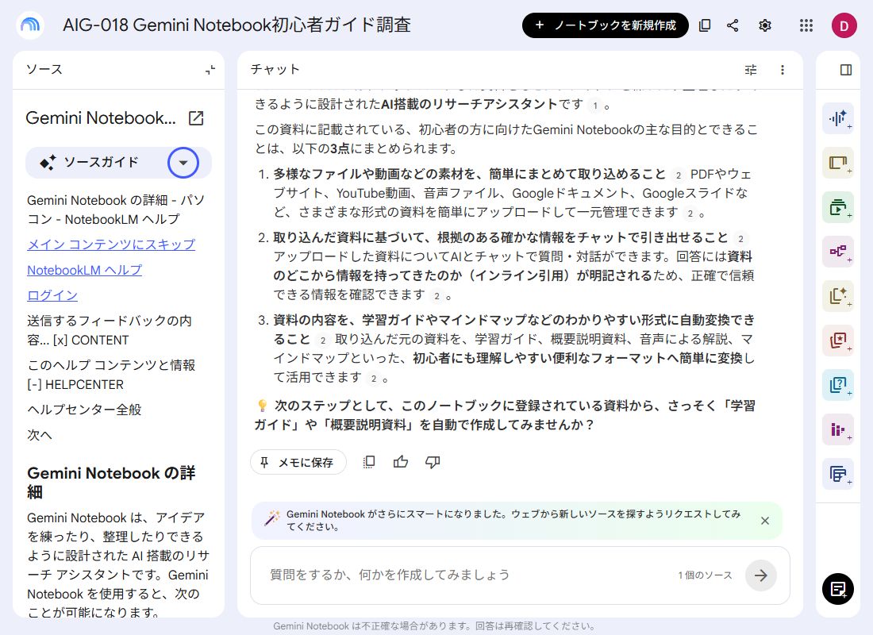Image resolution: width=873 pixels, height=635 pixels.
Task: Open settings gear in top bar
Action: pos(765,25)
